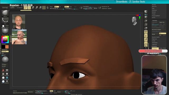Toggle the Alternate button
The height and width of the screenshot is (95, 169).
pyautogui.click(x=5, y=51)
